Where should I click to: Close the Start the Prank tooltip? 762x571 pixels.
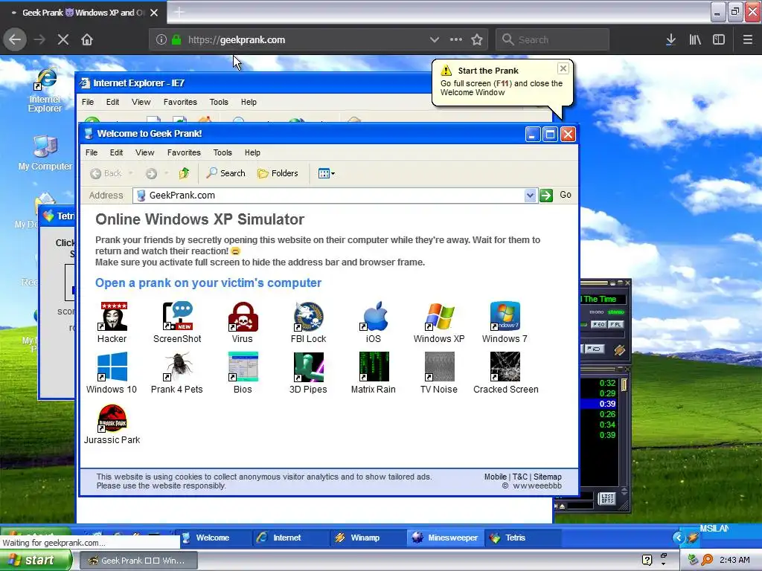(x=563, y=68)
